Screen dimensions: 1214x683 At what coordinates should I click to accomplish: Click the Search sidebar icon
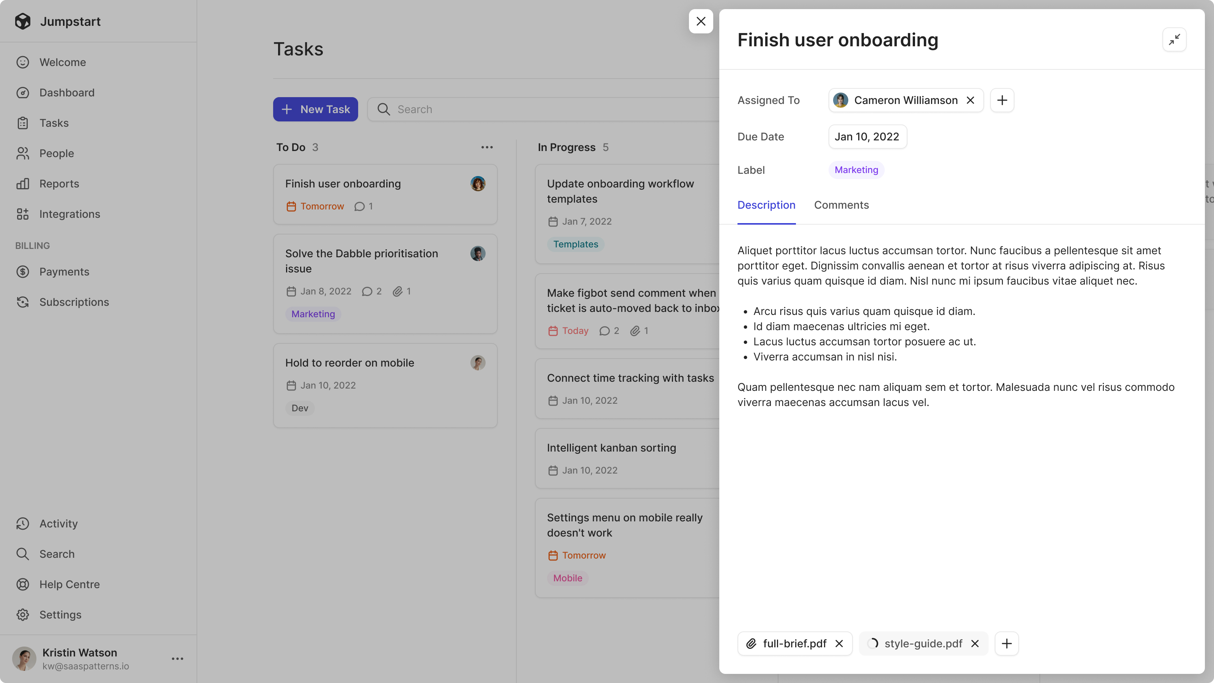click(22, 554)
